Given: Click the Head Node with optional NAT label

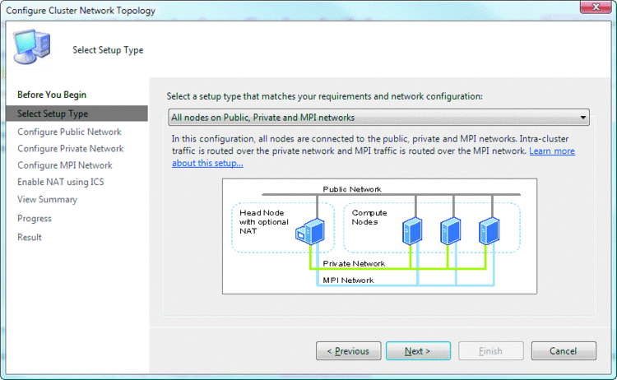Looking at the screenshot, I should (x=264, y=222).
